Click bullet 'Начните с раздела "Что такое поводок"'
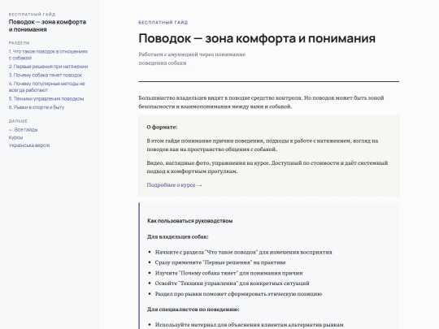Viewport: 439px width, 329px height. tap(244, 252)
